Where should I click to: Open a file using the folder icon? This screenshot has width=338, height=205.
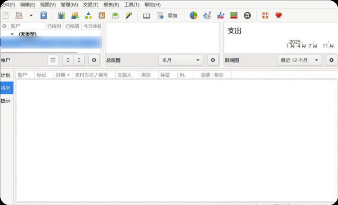click(x=19, y=16)
